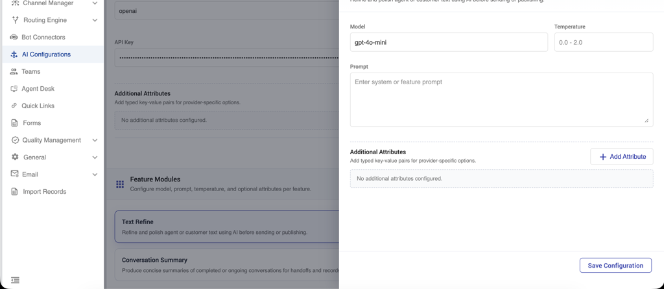Screen dimensions: 664x289
Task: Click the Teams people icon
Action: pyautogui.click(x=14, y=71)
